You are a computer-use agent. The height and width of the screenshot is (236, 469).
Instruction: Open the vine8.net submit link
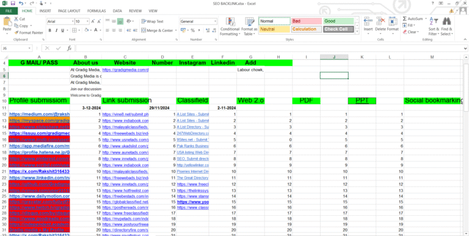pos(125,114)
